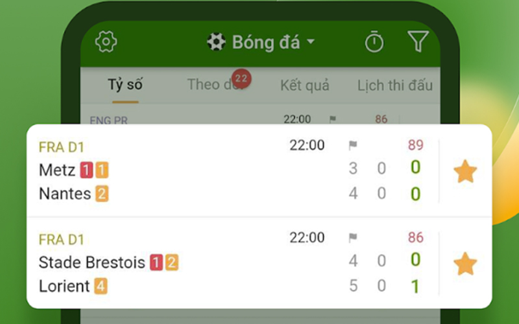This screenshot has height=324, width=519.
Task: Open the filter funnel icon
Action: tap(418, 42)
